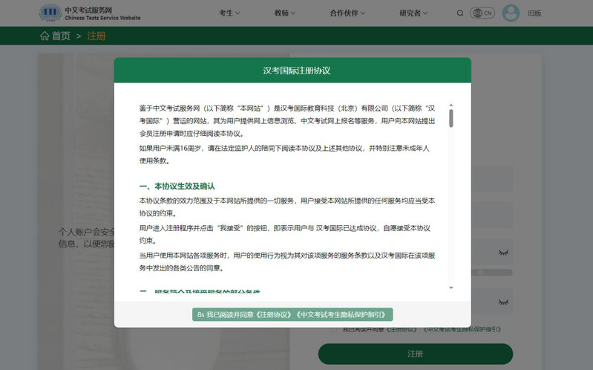Image resolution: width=593 pixels, height=370 pixels.
Task: Click the password strength bar
Action: 491,272
